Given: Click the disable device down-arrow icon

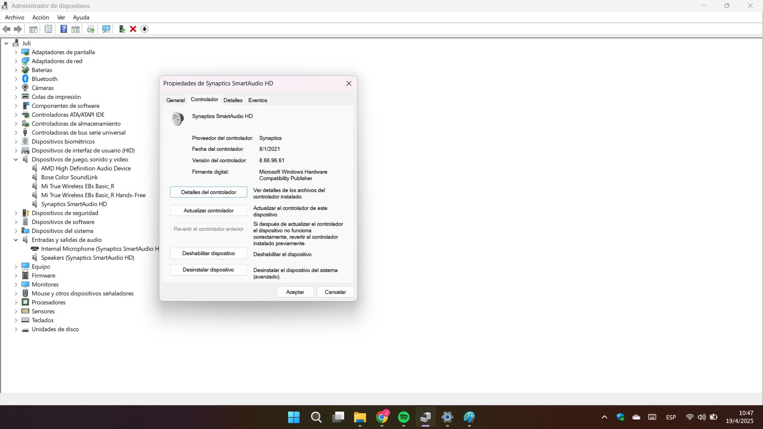Looking at the screenshot, I should click(145, 29).
